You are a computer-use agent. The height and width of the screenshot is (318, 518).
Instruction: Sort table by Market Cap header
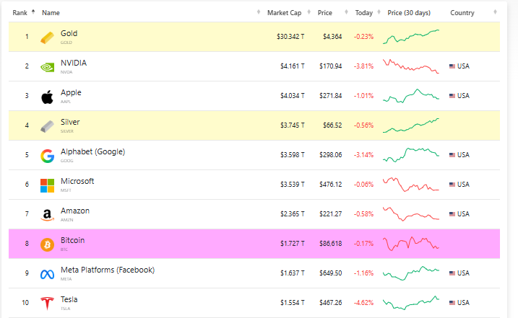(x=282, y=12)
